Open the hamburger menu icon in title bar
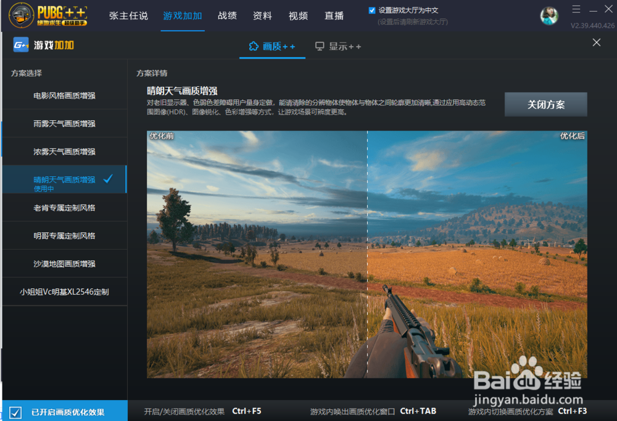617x421 pixels. pos(576,9)
